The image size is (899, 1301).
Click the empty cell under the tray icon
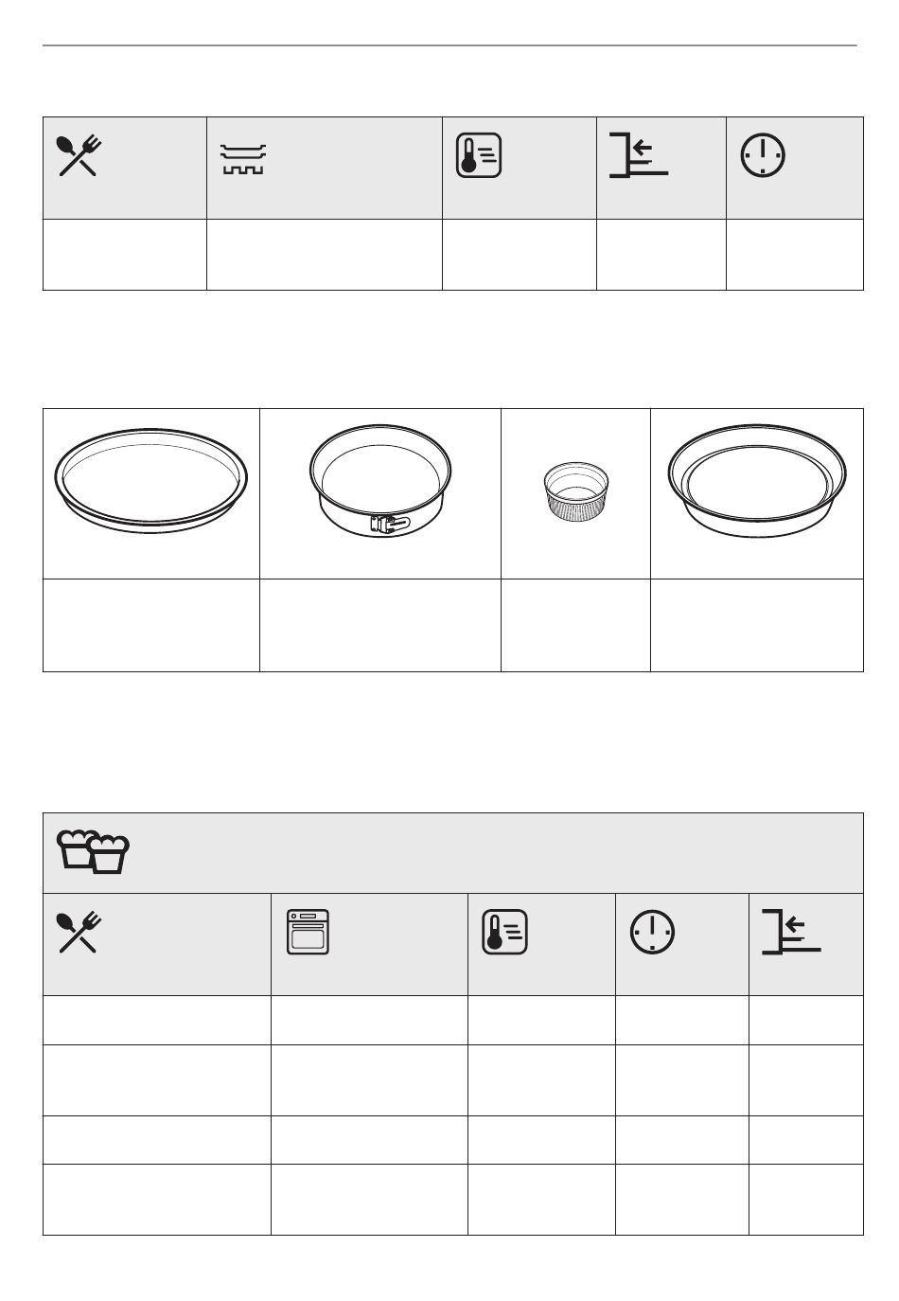tap(325, 255)
